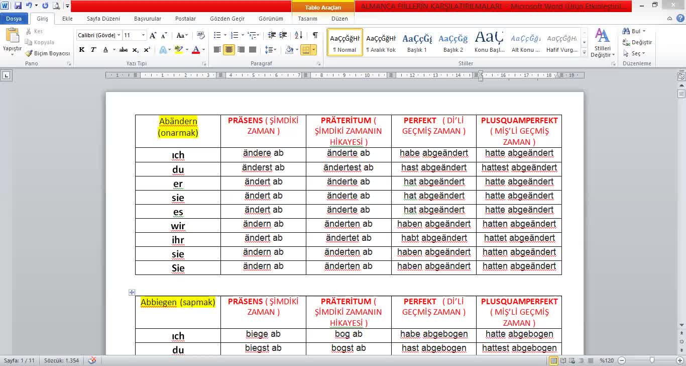Switch to Web Layout view
686x366 pixels.
(x=571, y=360)
